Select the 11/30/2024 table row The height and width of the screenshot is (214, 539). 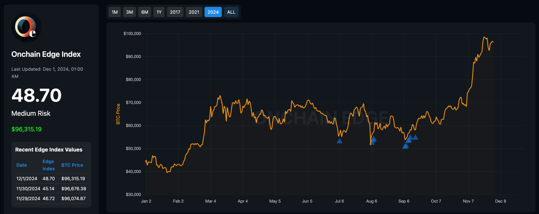point(51,189)
